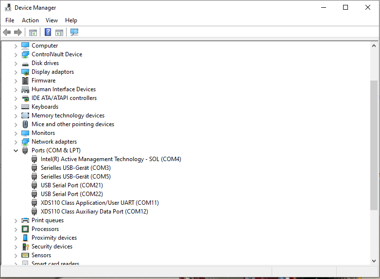The image size is (380, 279).
Task: Click the vertical scrollbar thumb
Action: 374,145
